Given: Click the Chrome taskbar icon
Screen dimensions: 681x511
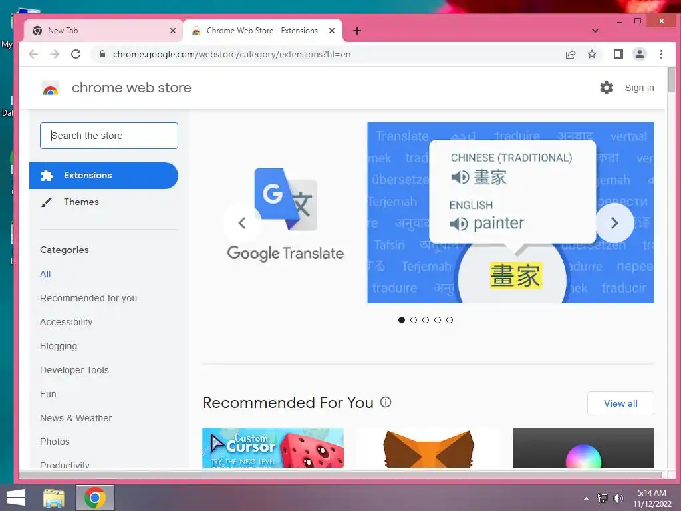Looking at the screenshot, I should coord(95,498).
